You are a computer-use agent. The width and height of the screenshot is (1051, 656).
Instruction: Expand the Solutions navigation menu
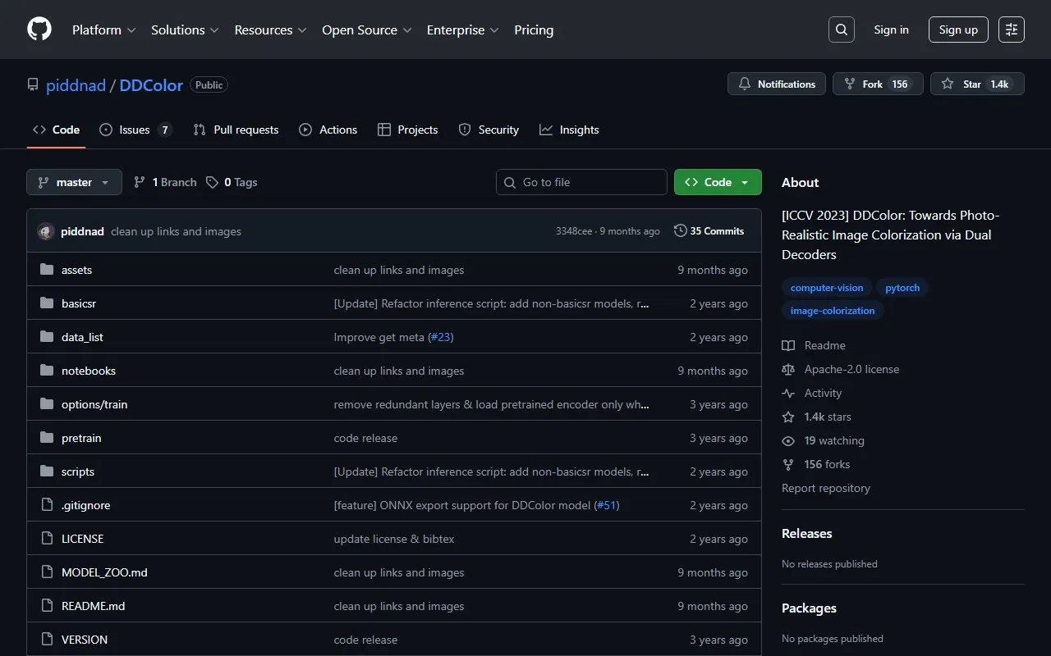tap(185, 30)
